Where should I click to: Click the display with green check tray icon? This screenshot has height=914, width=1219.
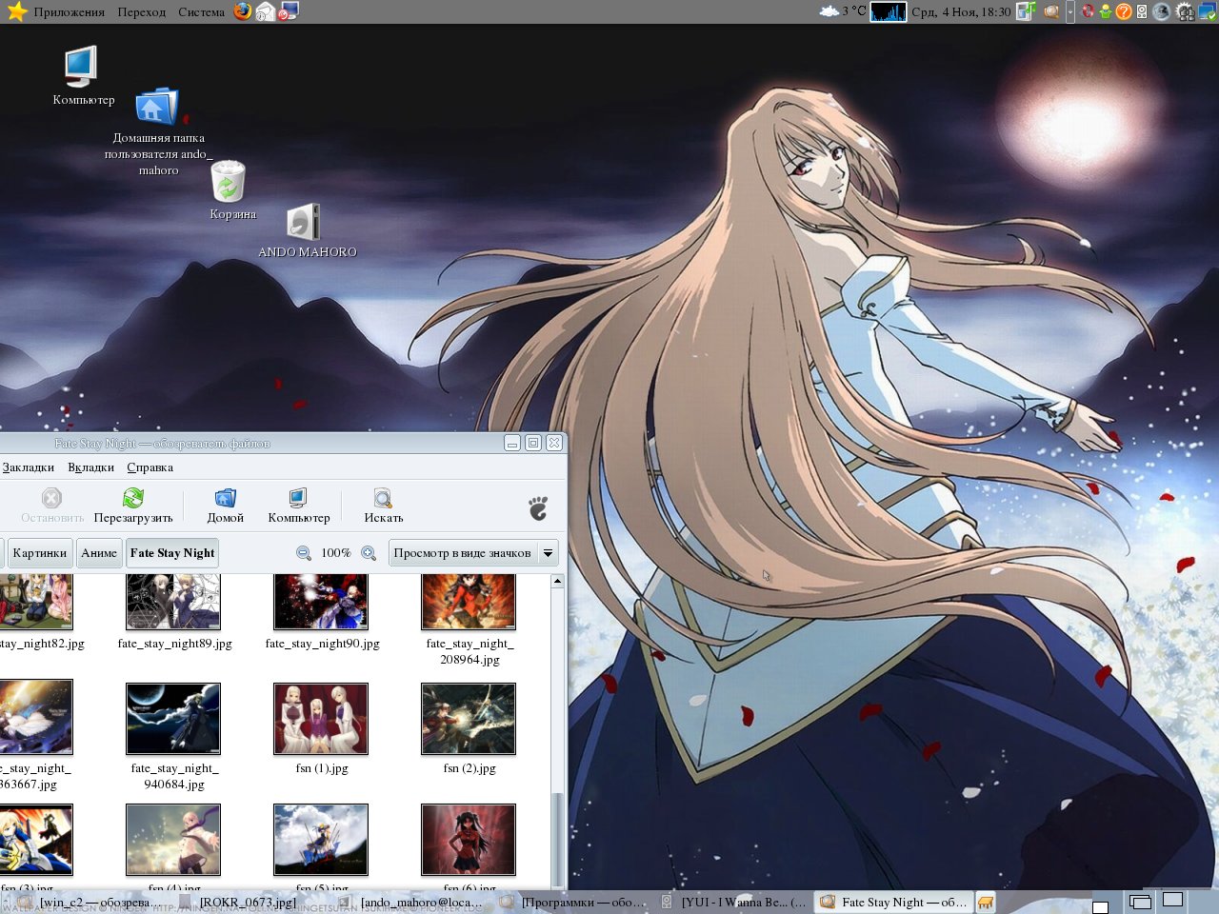1207,11
